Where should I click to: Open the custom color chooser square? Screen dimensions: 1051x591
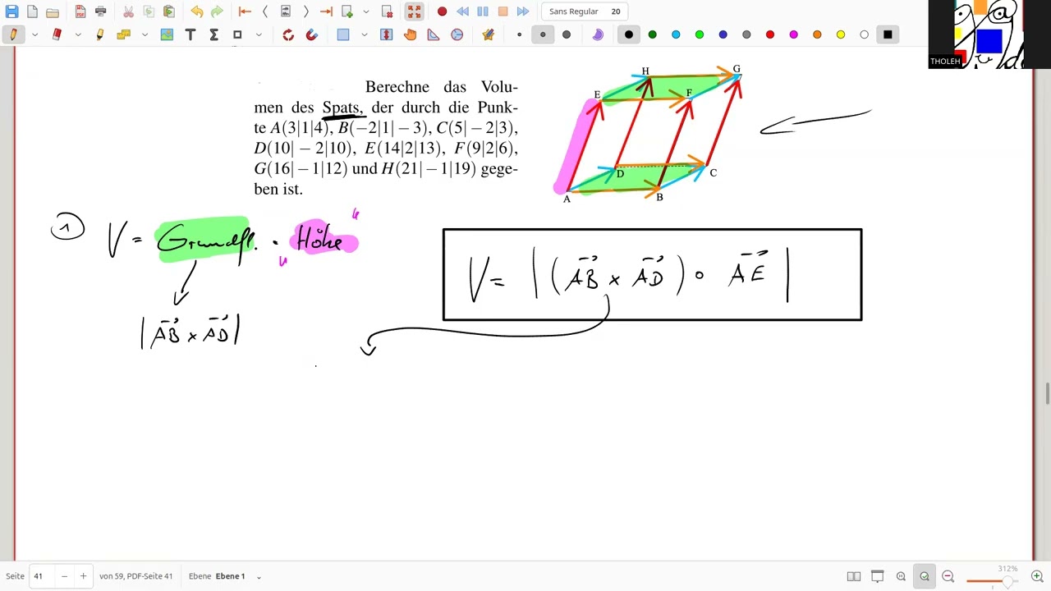point(888,34)
